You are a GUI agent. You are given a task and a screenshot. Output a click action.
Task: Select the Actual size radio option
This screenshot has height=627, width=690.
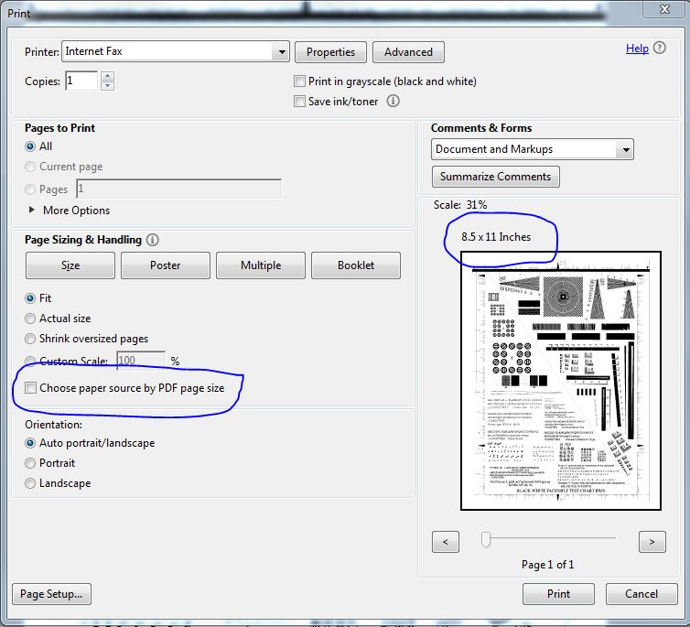point(31,319)
